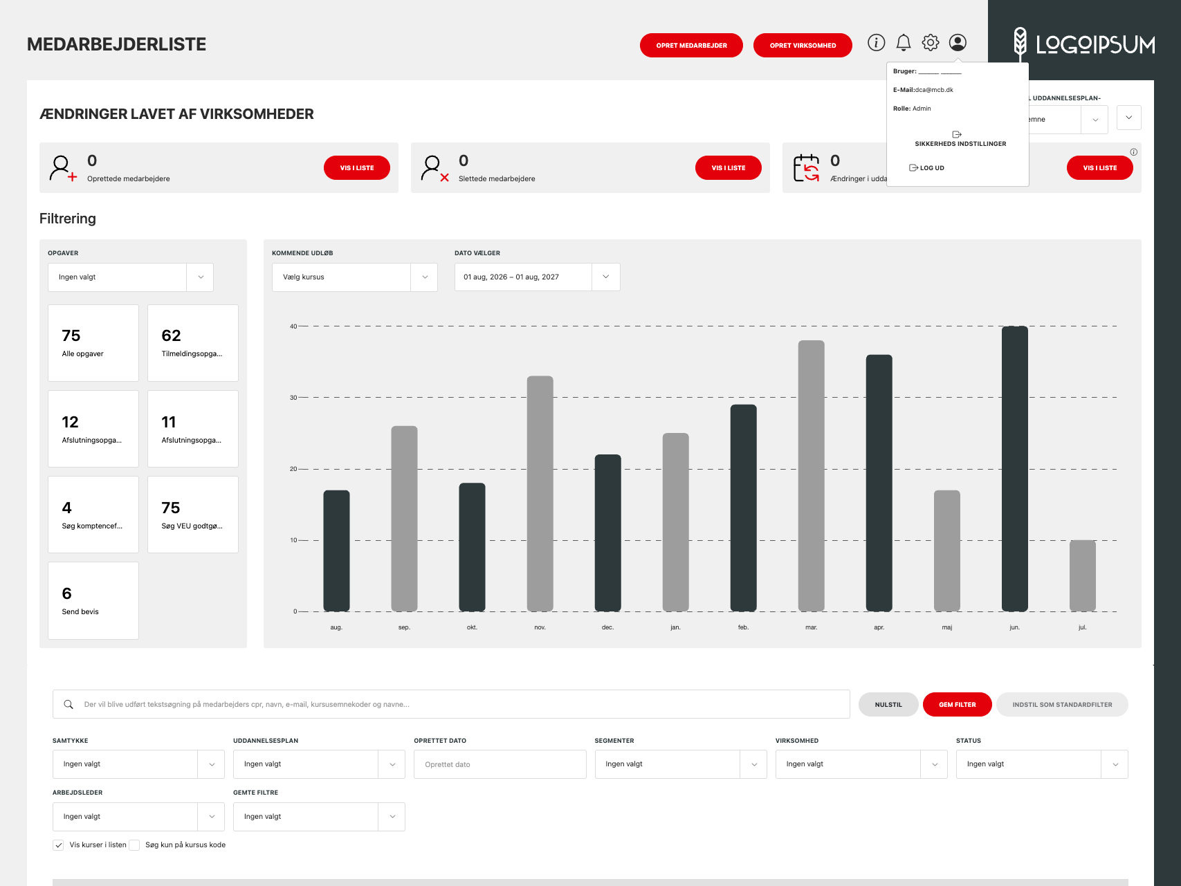
Task: Click the Oprettet dato input field
Action: click(500, 764)
